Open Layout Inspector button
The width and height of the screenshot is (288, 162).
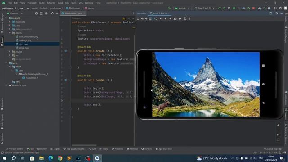273,149
